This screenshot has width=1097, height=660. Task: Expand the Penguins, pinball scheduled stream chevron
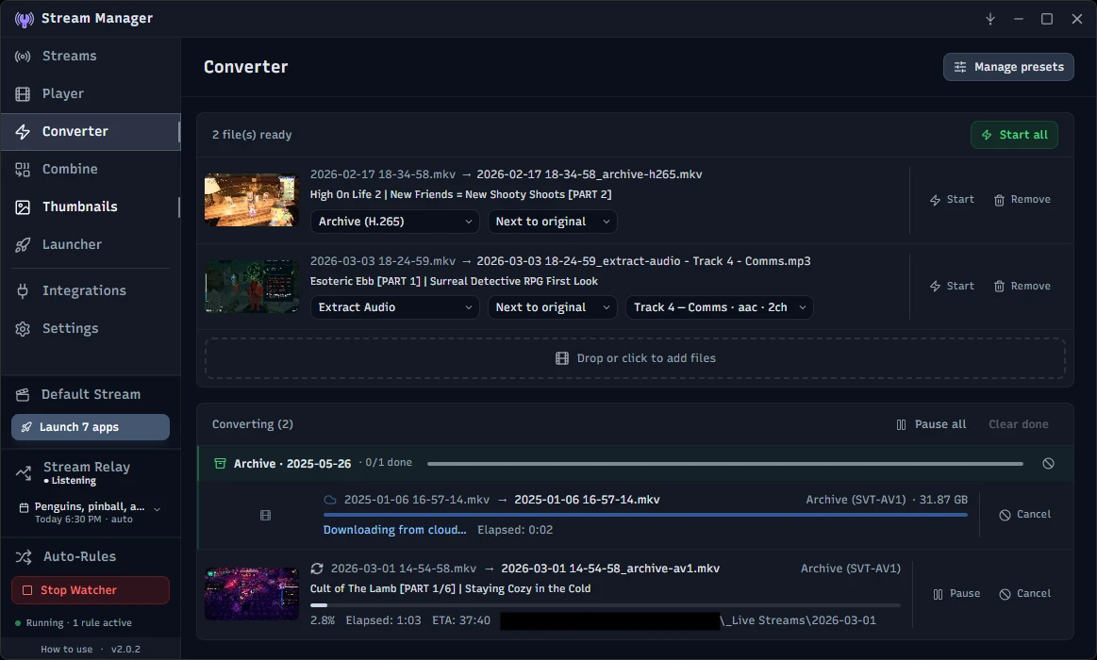(158, 509)
